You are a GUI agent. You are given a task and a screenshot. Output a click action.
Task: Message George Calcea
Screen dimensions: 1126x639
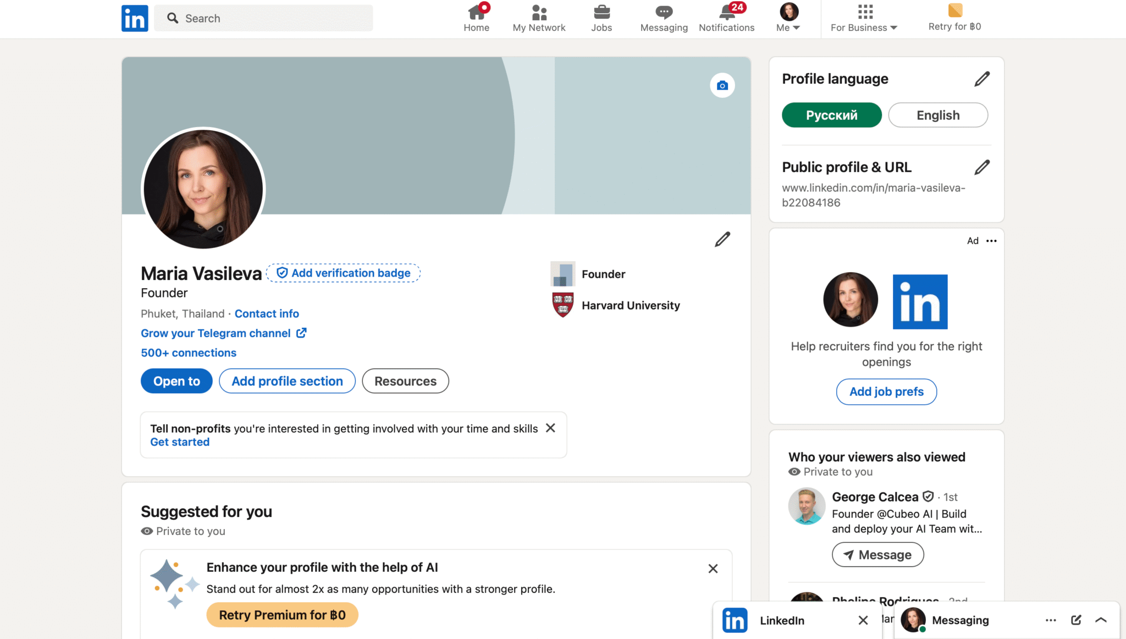[x=877, y=554]
